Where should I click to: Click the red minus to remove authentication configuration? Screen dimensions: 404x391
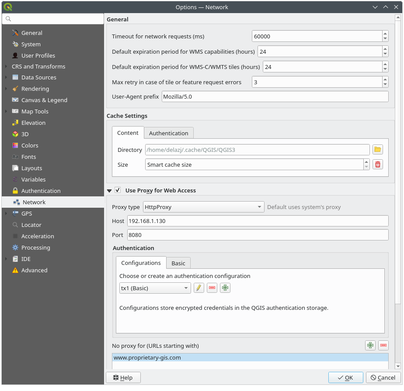212,288
